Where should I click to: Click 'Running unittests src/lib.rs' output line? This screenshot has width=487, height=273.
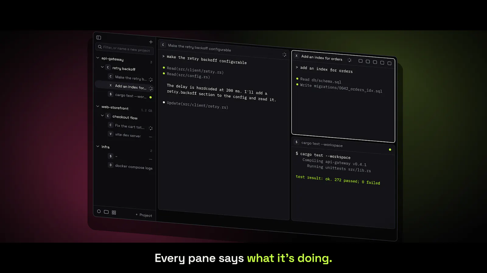coord(339,168)
